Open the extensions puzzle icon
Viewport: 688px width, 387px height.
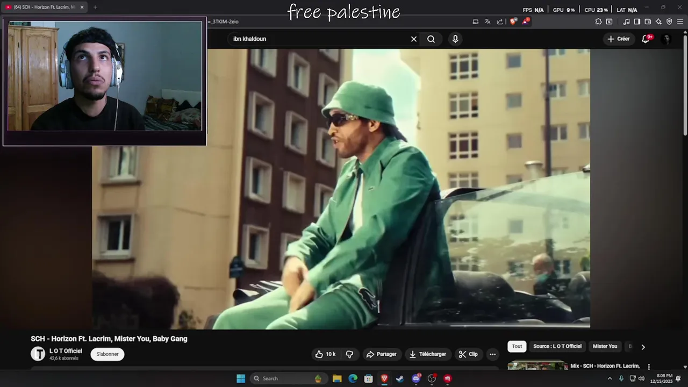pos(598,21)
